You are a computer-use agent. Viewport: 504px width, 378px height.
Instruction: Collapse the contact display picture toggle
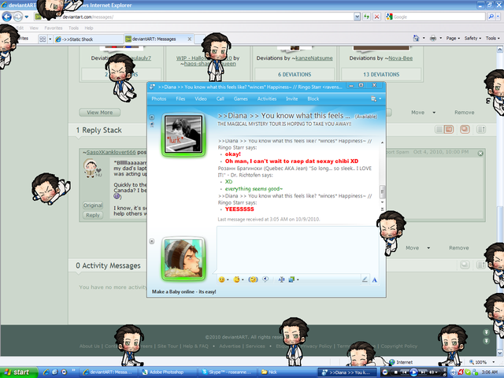(152, 117)
